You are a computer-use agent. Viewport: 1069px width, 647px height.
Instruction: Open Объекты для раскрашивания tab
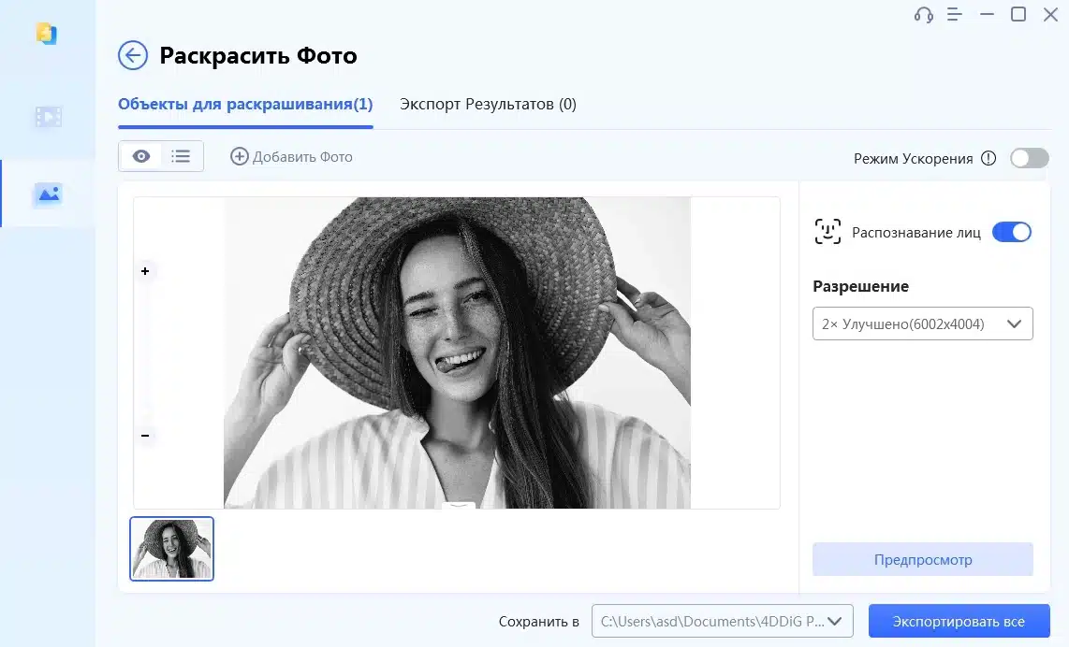[x=244, y=105]
